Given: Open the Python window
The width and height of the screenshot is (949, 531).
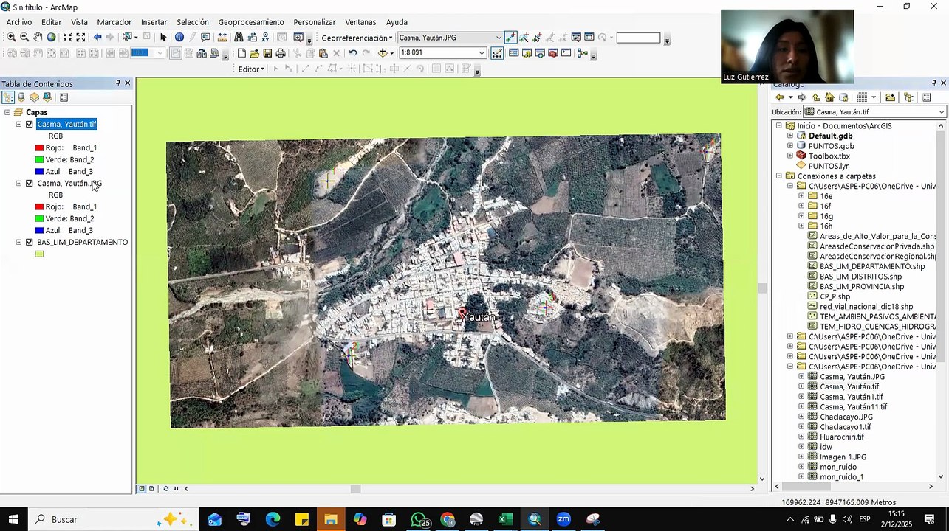Looking at the screenshot, I should click(x=566, y=53).
